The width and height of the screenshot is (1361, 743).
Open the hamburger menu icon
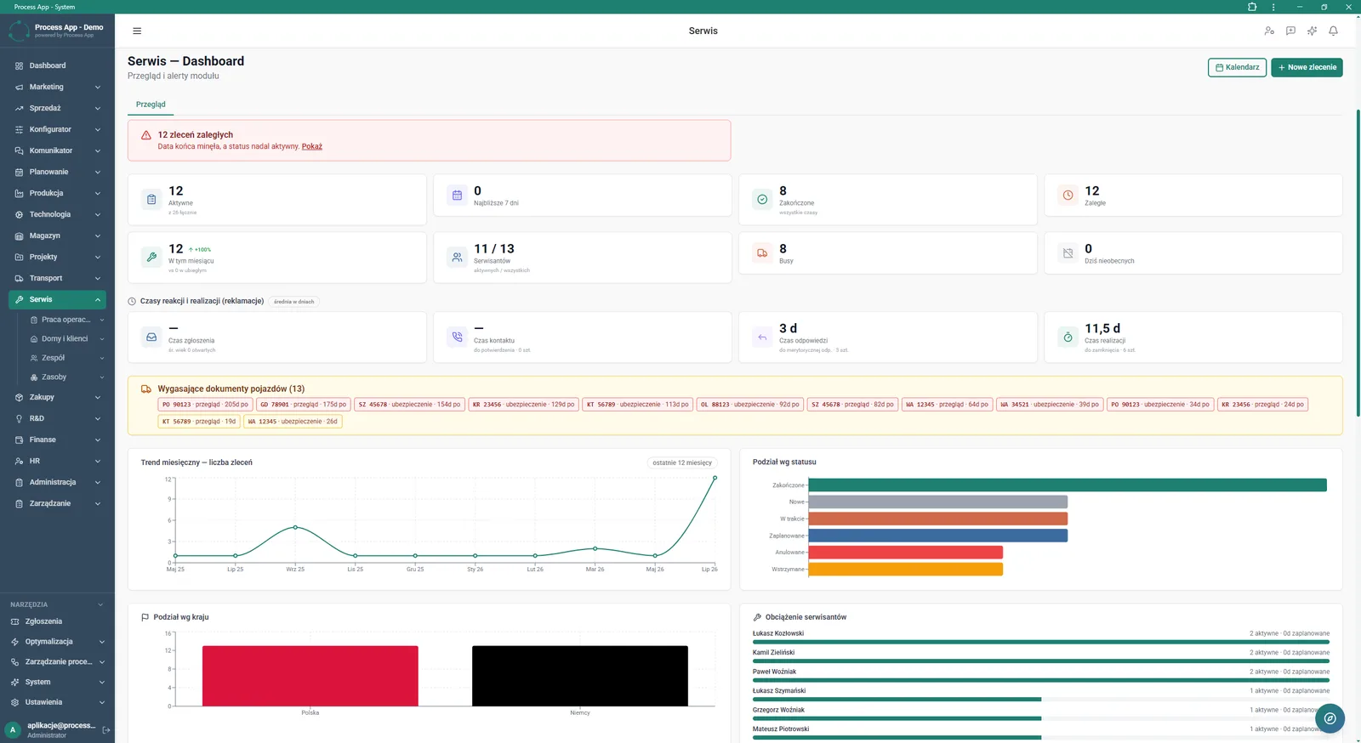tap(137, 31)
